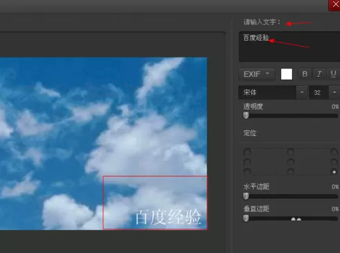Image resolution: width=340 pixels, height=253 pixels.
Task: Select middle-right position radio button
Action: [x=334, y=162]
